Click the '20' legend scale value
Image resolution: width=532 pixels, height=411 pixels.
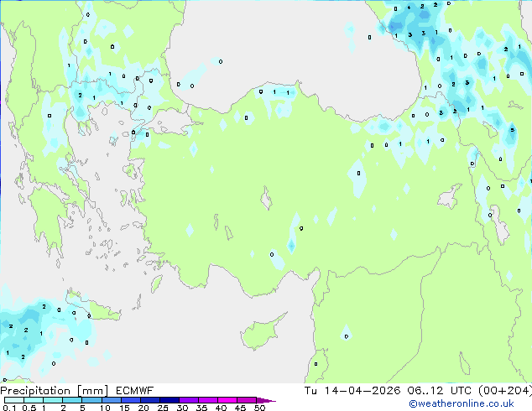(143, 408)
